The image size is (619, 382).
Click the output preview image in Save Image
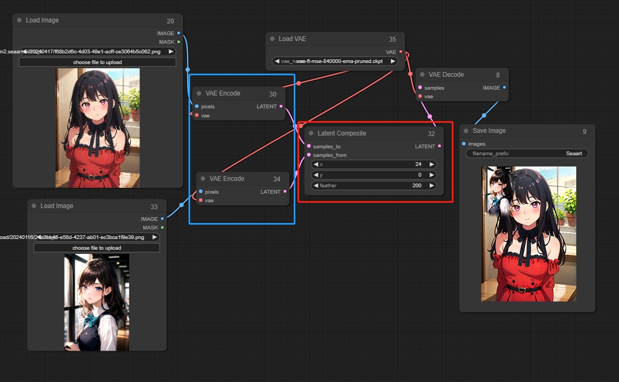point(528,234)
